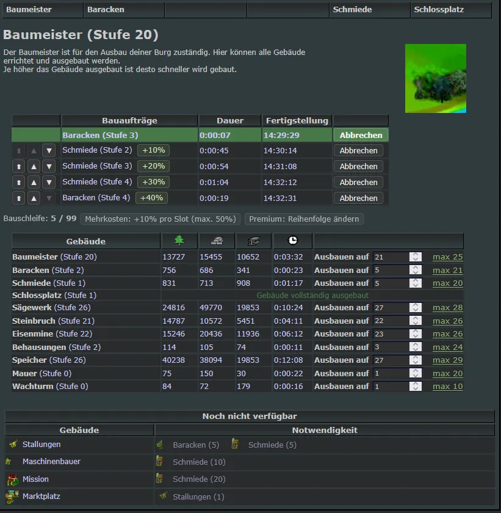Viewport: 501px width, 513px height.
Task: Open the Baracken tab
Action: [106, 10]
